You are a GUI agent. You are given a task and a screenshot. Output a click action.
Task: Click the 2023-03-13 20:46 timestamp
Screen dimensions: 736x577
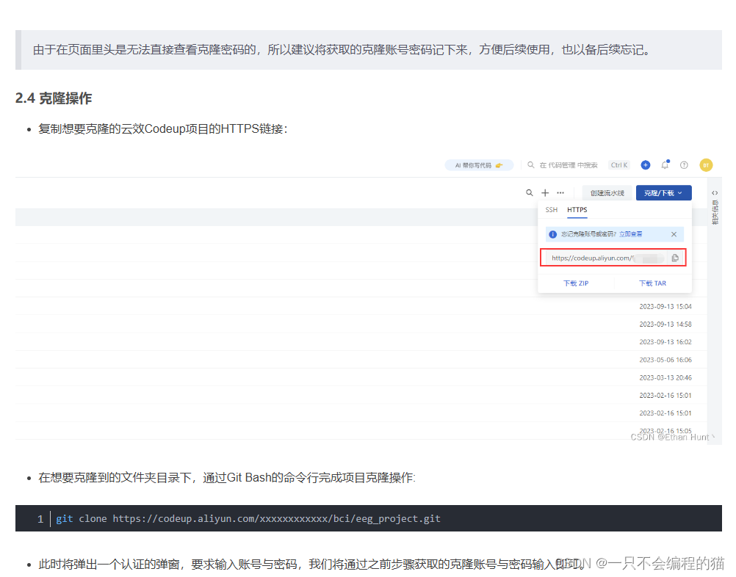point(665,377)
